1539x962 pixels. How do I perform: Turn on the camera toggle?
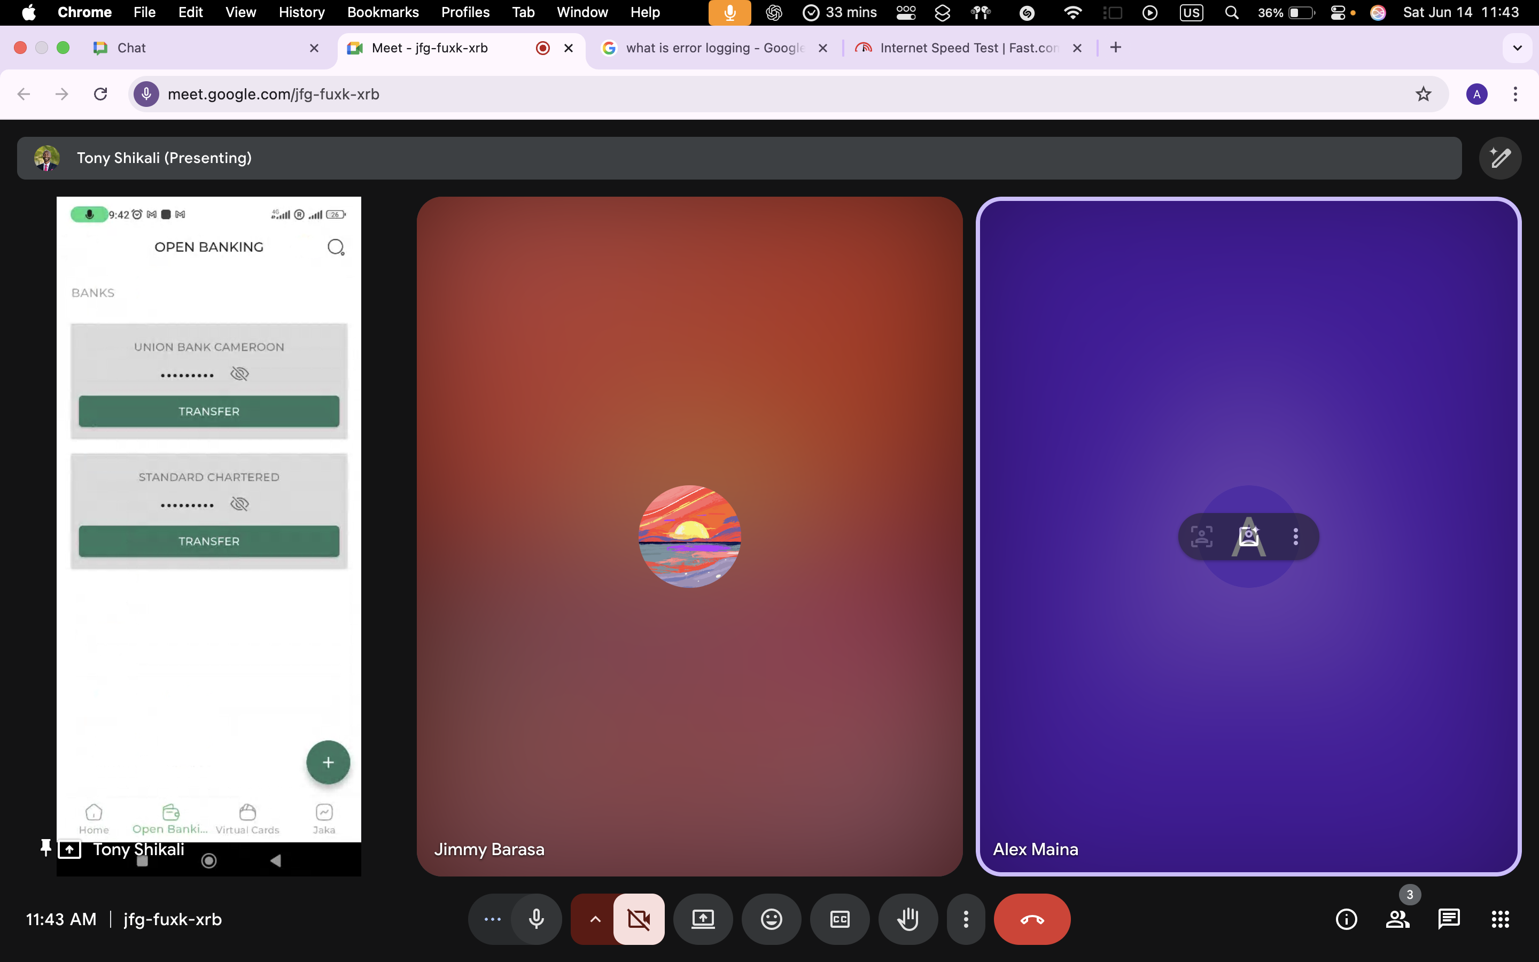pos(639,919)
